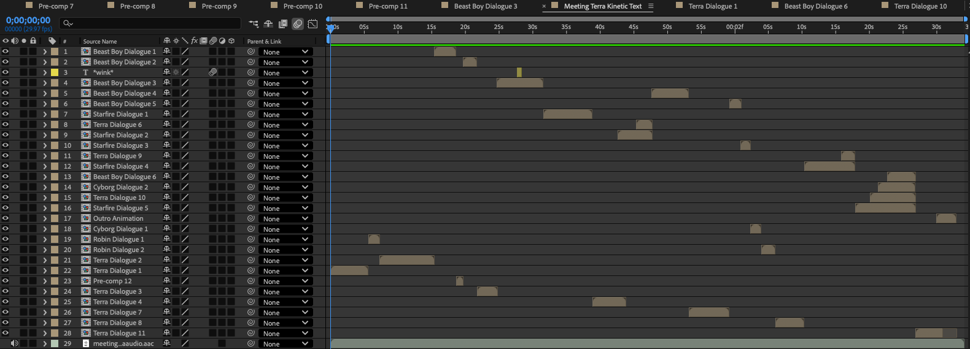The image size is (970, 349).
Task: Click the adjustment layer column header icon
Action: pyautogui.click(x=222, y=41)
